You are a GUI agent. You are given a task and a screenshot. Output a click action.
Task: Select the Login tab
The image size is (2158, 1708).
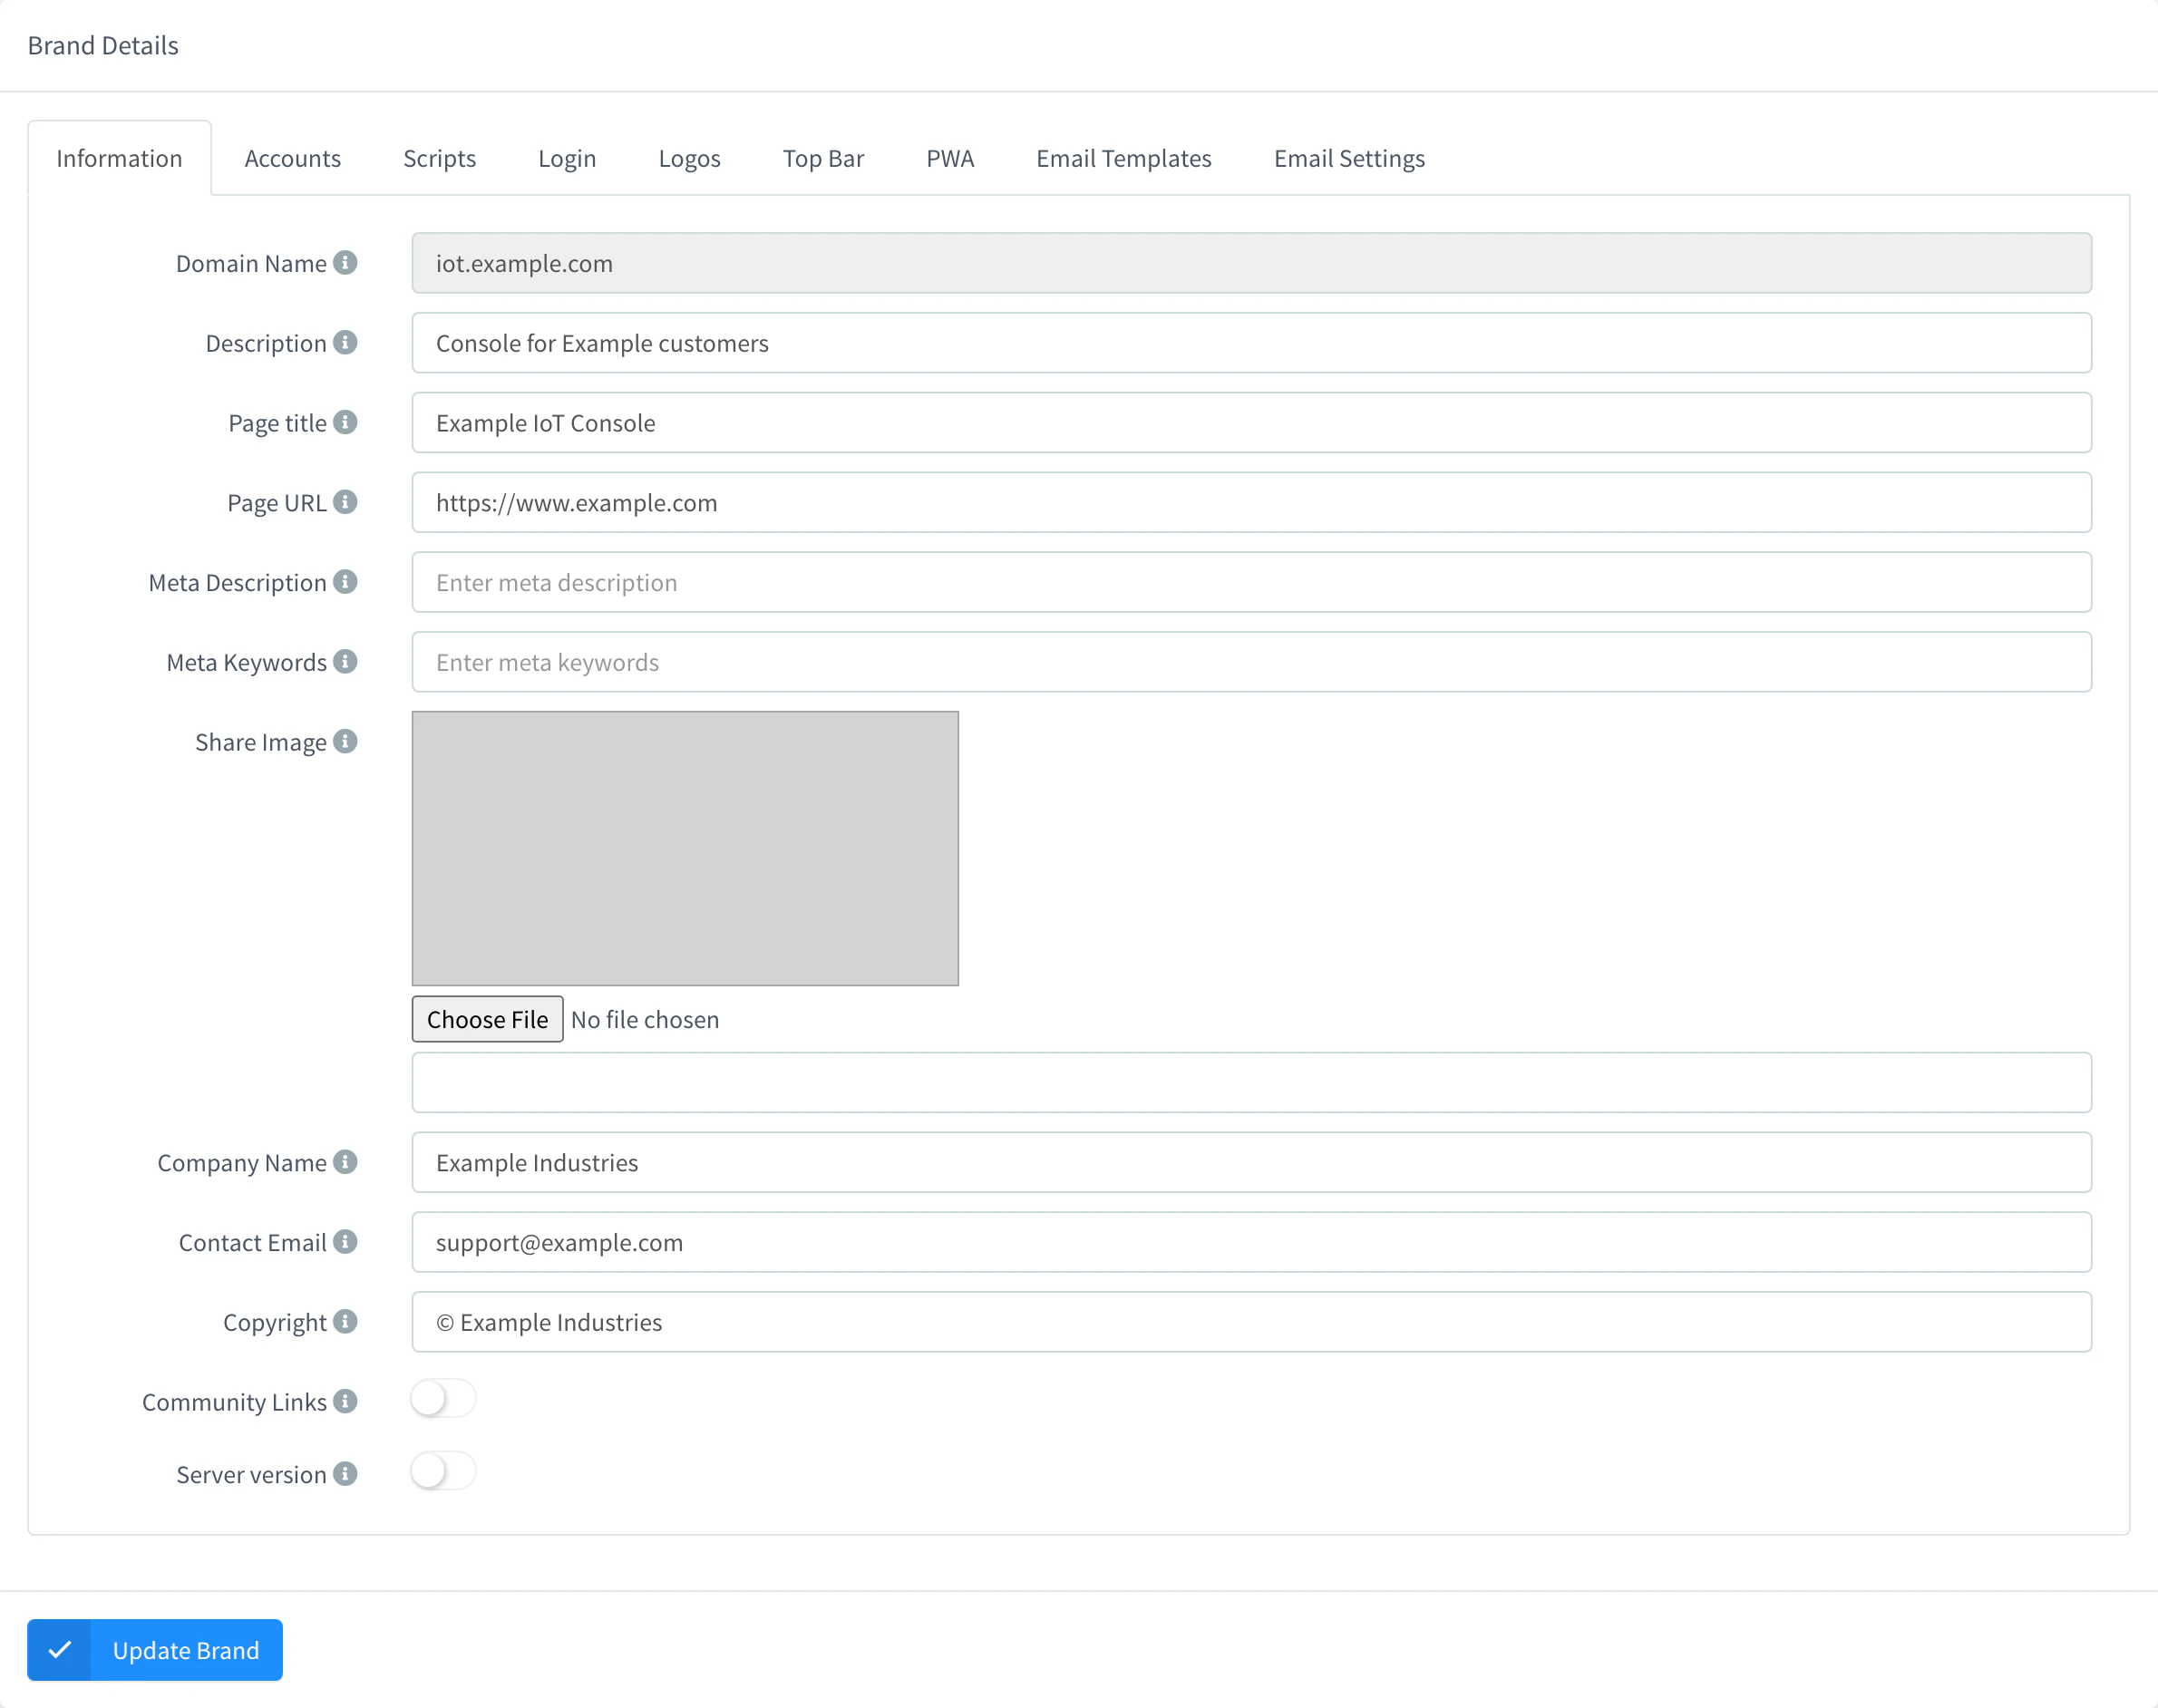tap(567, 158)
